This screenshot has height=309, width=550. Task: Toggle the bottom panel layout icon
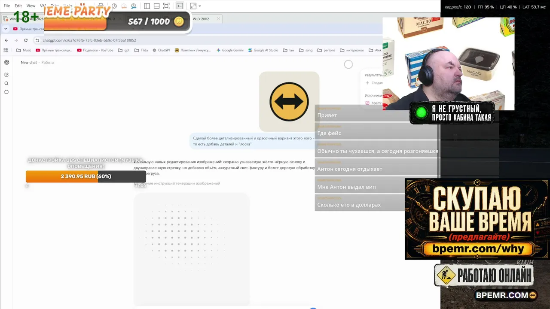point(156,6)
